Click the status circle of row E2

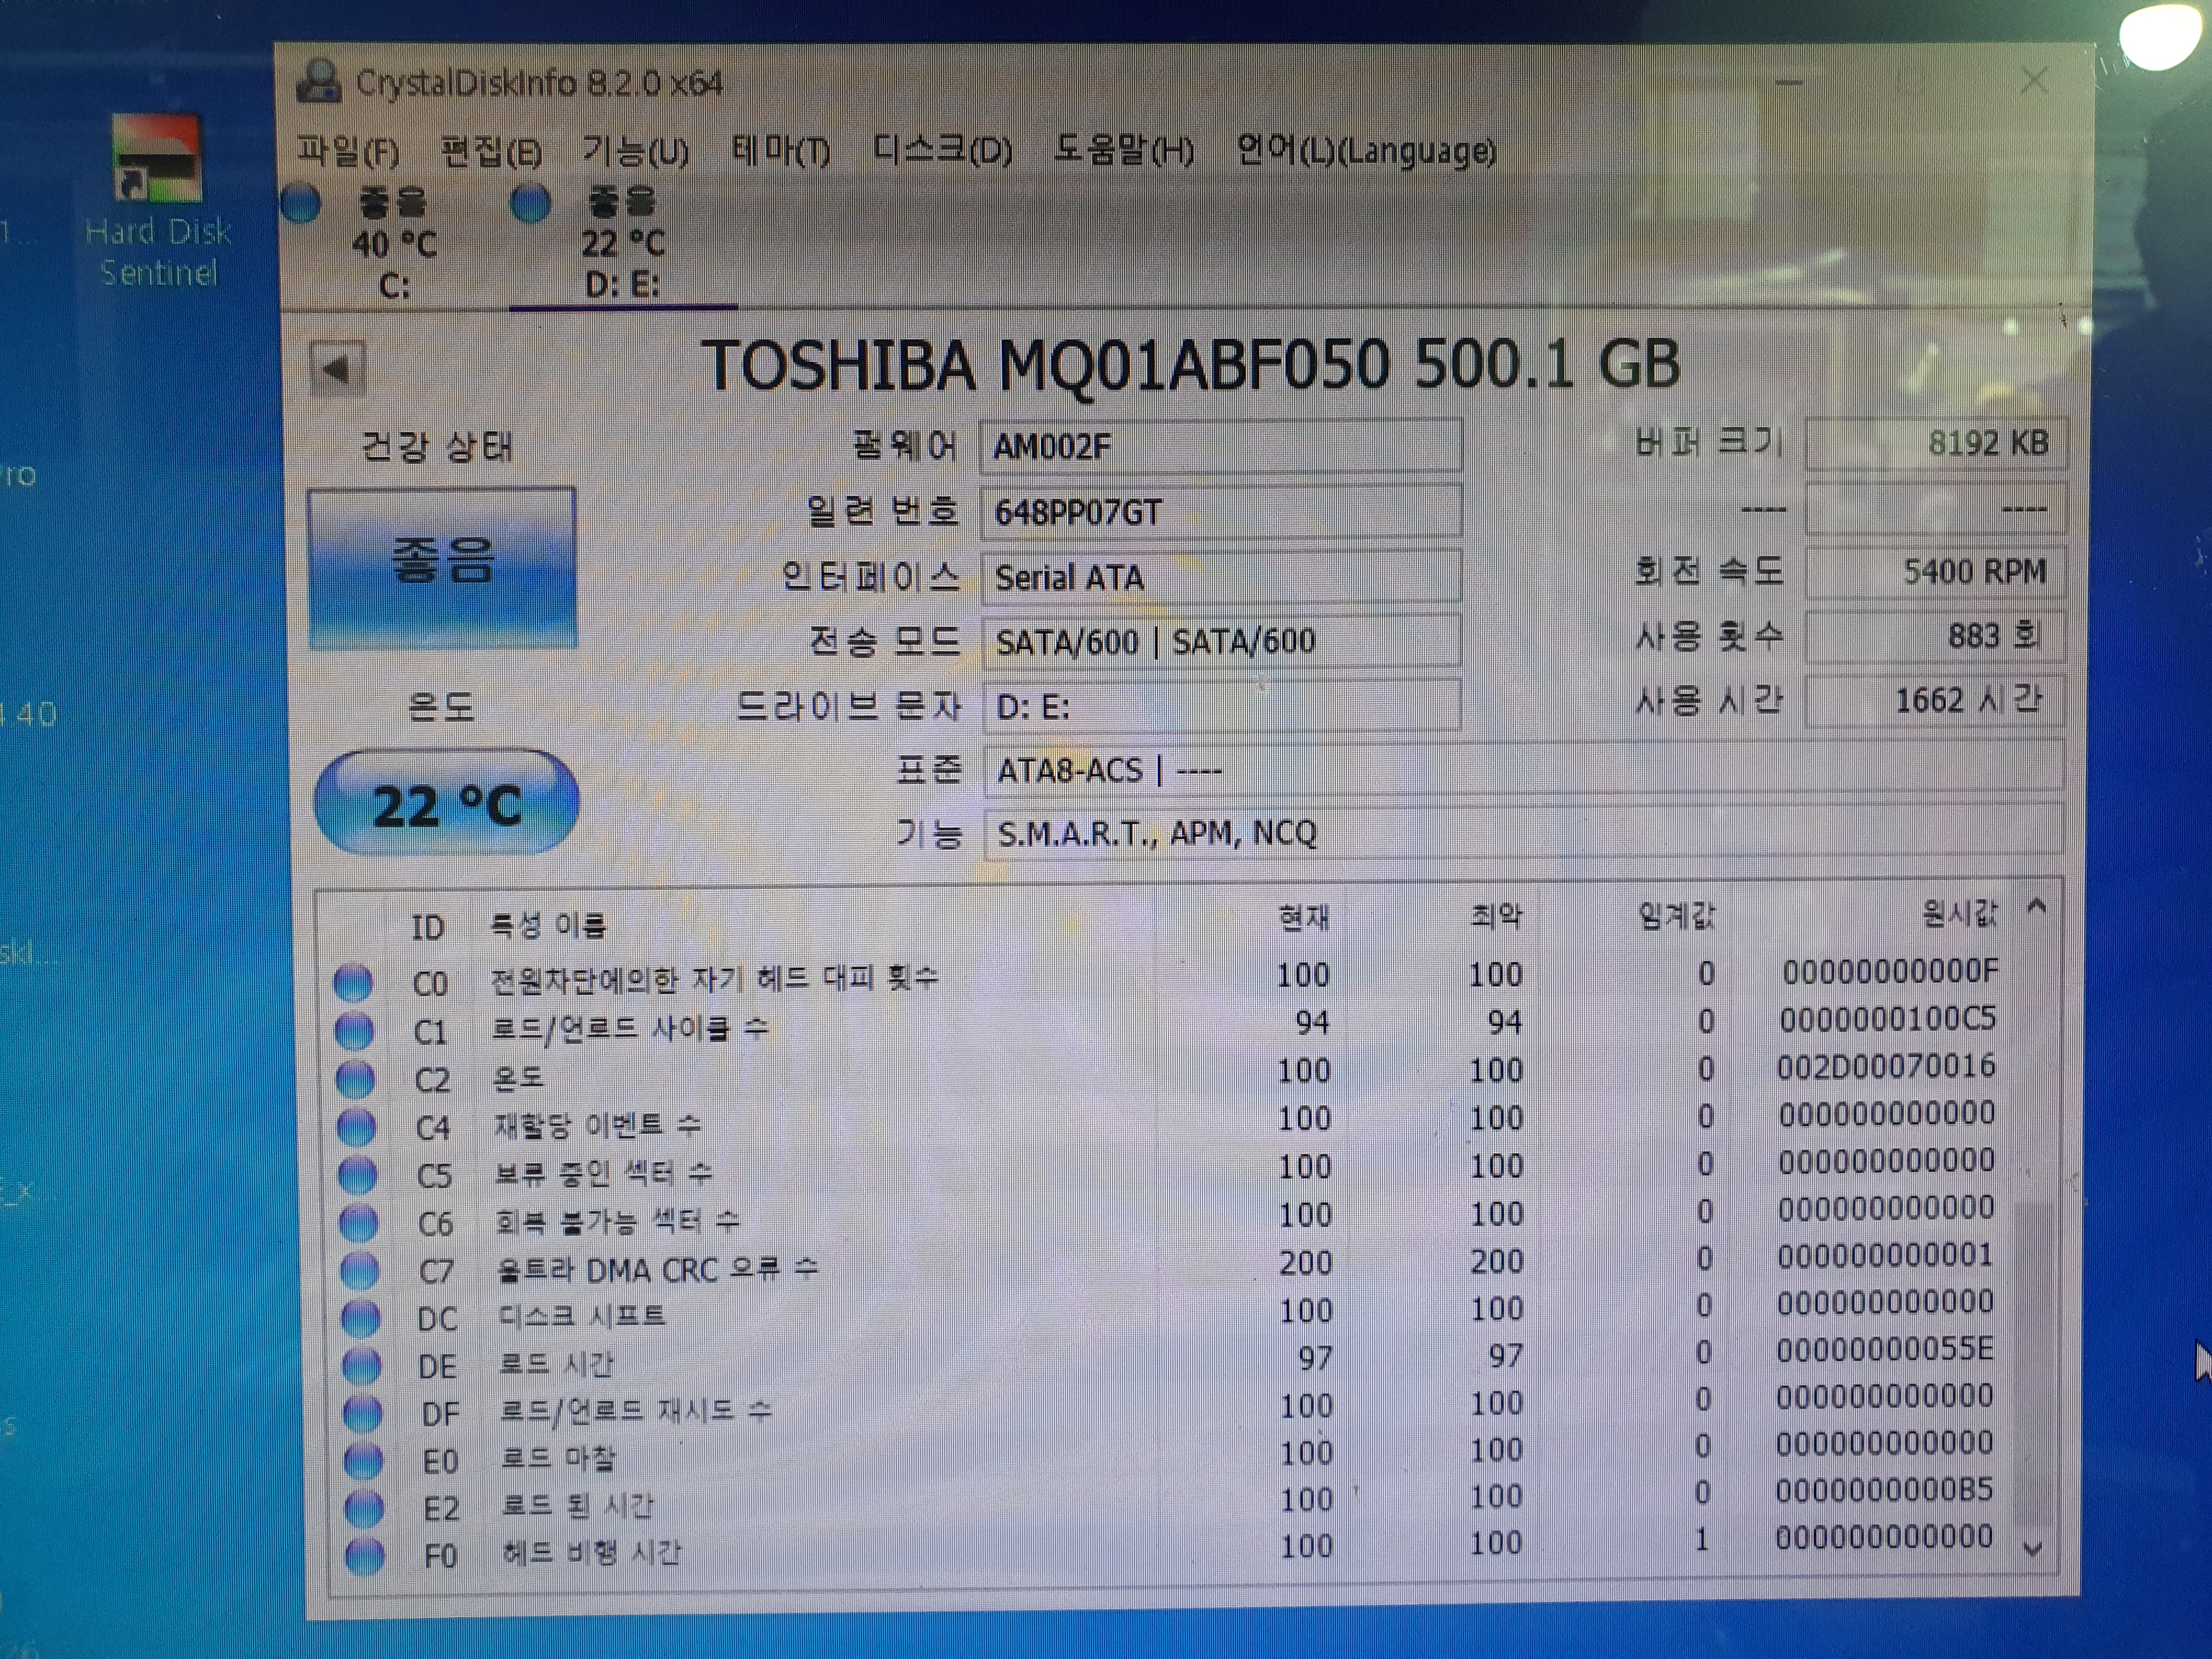(364, 1508)
